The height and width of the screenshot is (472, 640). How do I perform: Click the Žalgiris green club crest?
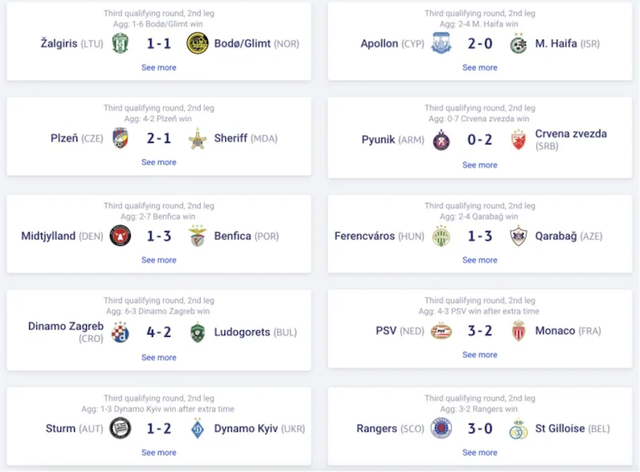click(x=120, y=44)
